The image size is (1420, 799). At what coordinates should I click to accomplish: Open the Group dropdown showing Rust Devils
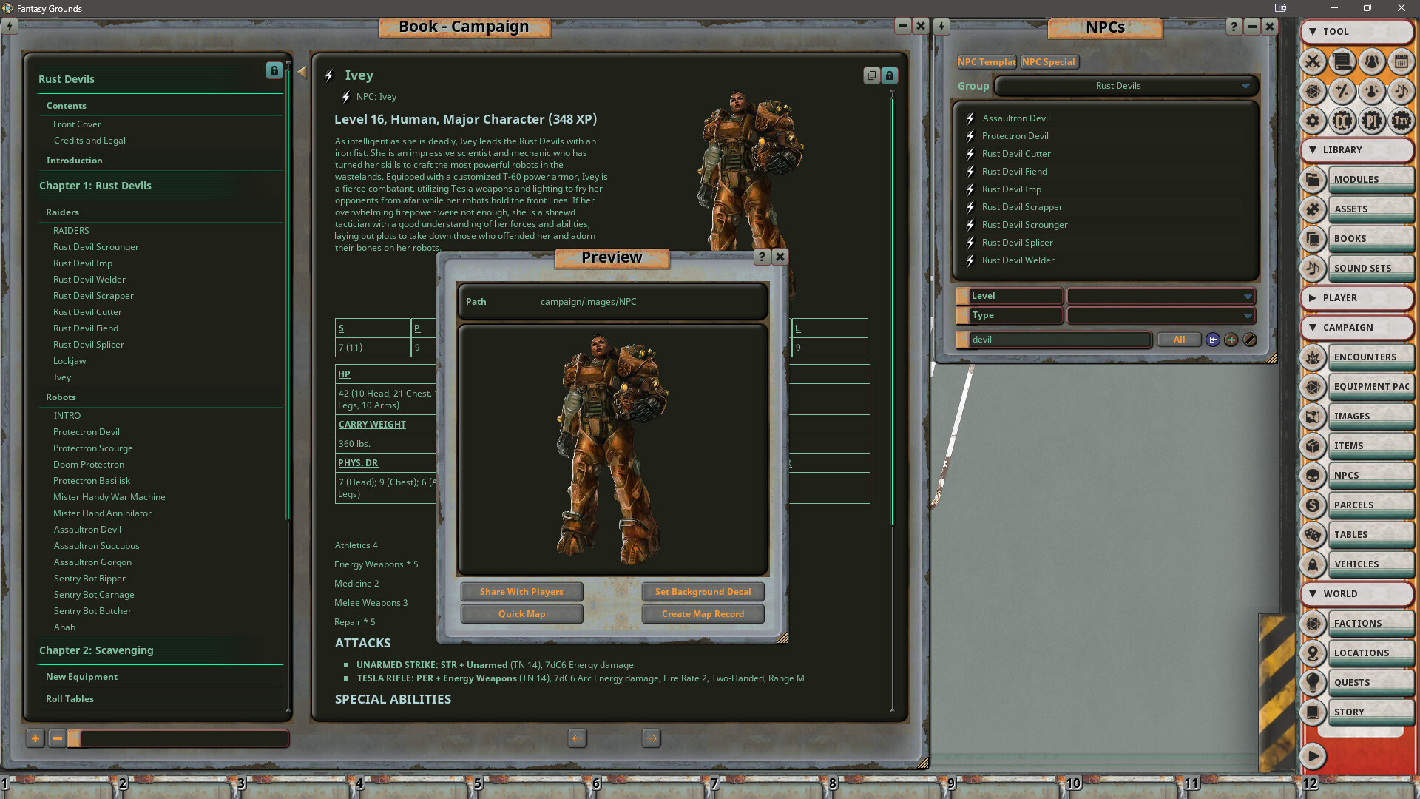point(1124,86)
